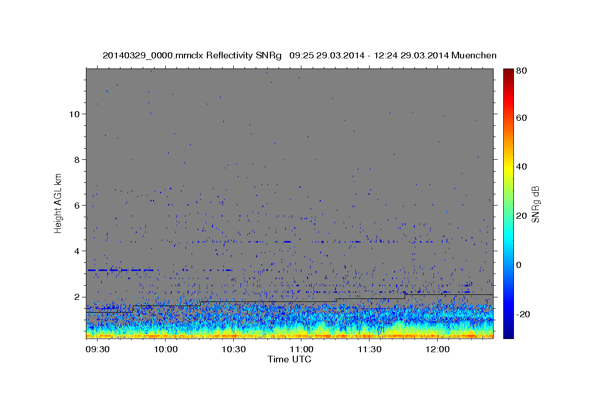610x406 pixels.
Task: Click the dark blue bottom of colorbar
Action: click(x=508, y=332)
